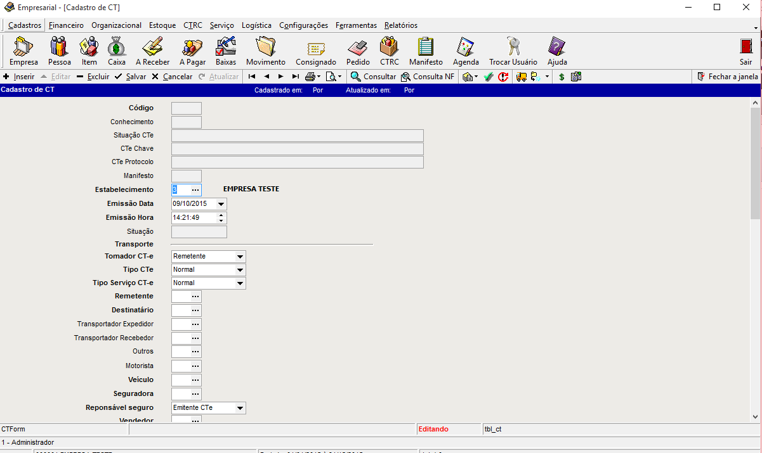Screen dimensions: 762x453
Task: Click the Consultar button
Action: click(374, 77)
